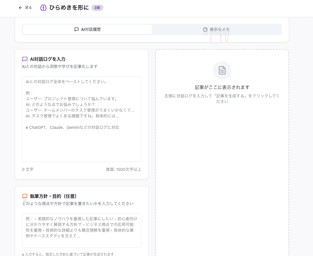
Task: Click the 戻る back link
Action: point(25,8)
